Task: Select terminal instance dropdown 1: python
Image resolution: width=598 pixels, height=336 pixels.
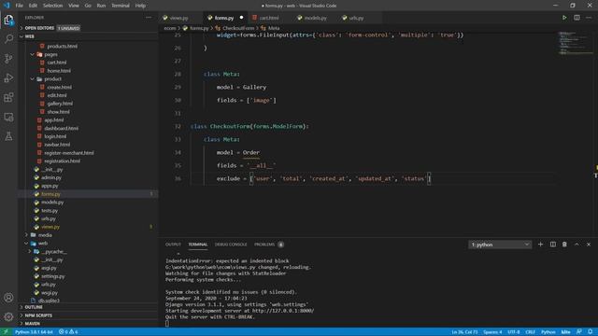Action: 500,245
